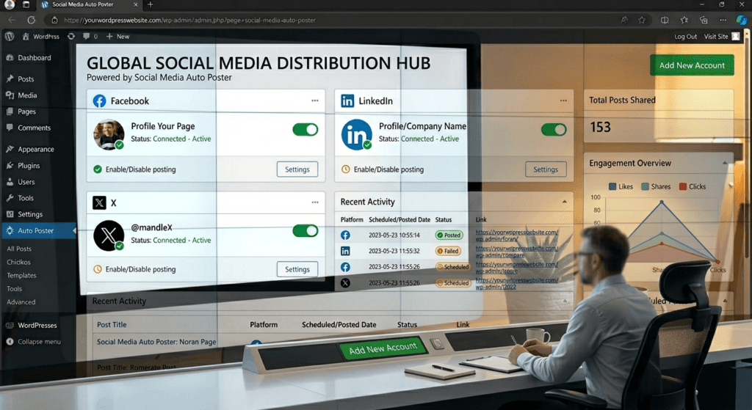Toggle the LinkedIn account switch
This screenshot has width=752, height=410.
pos(554,130)
